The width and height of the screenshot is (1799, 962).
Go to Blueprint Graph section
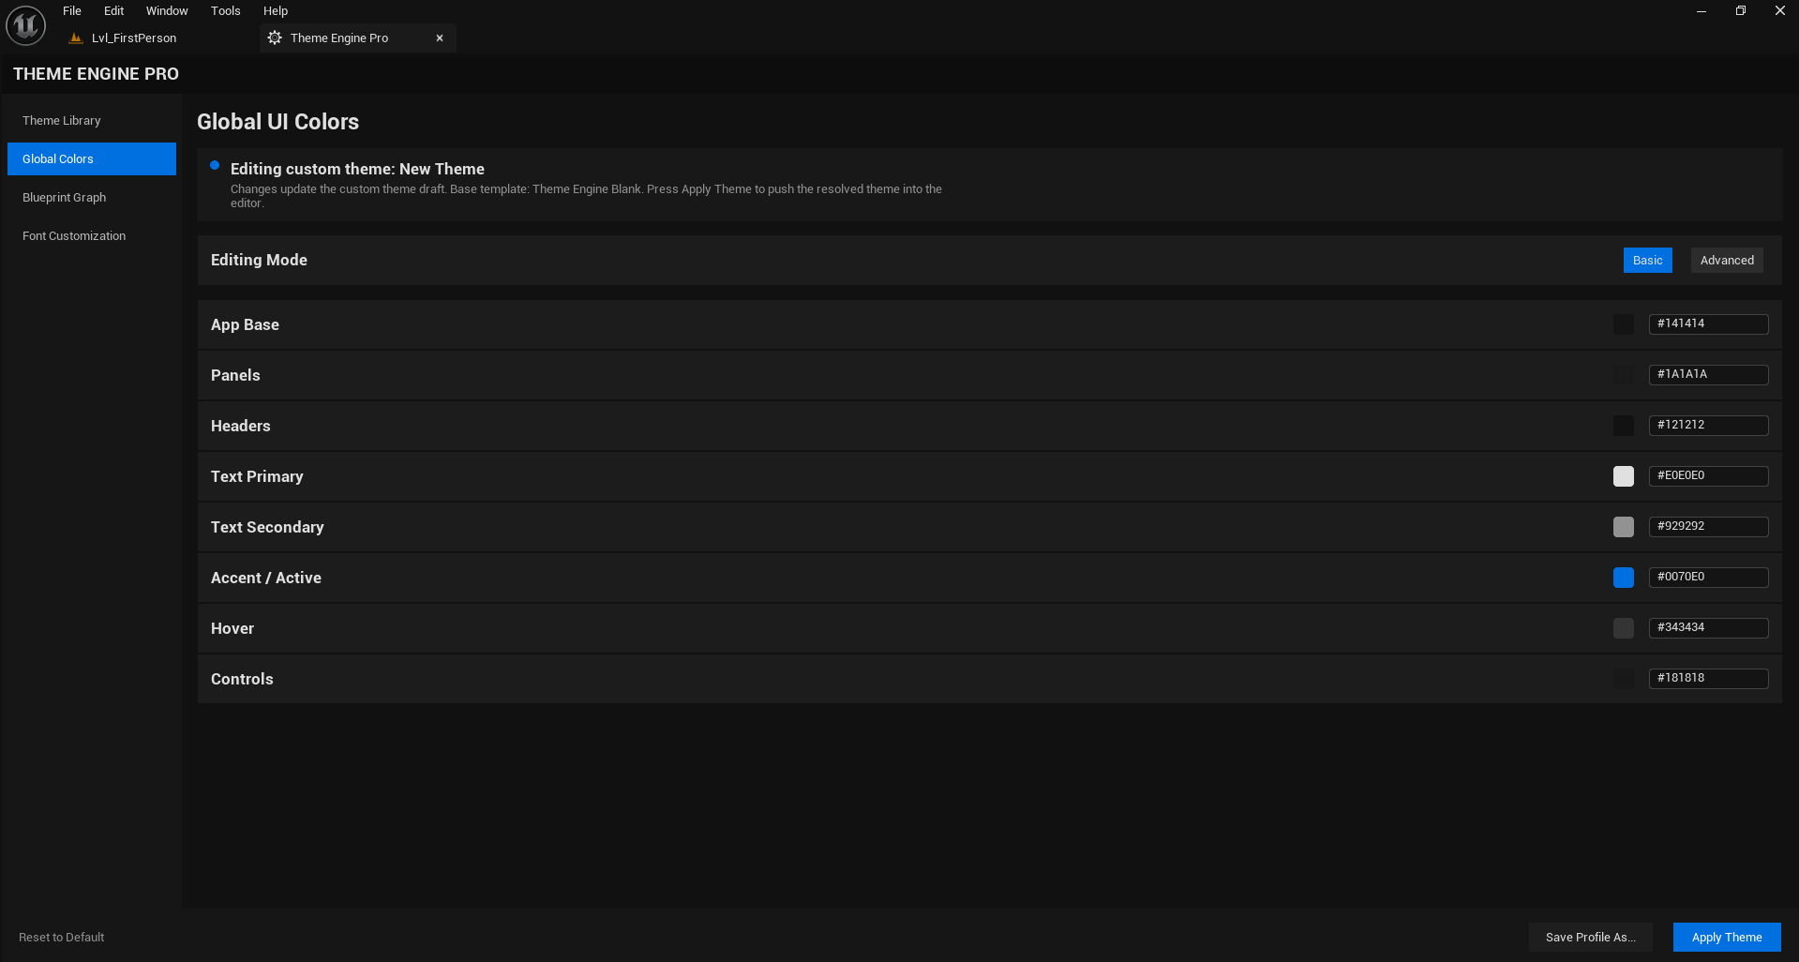click(92, 198)
